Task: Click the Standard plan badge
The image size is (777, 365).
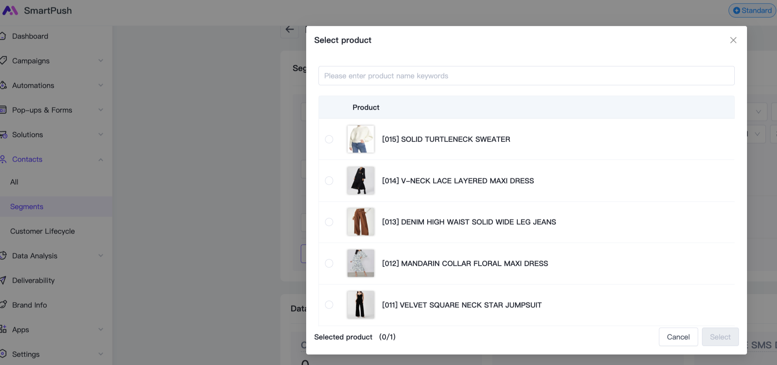Action: pyautogui.click(x=752, y=10)
